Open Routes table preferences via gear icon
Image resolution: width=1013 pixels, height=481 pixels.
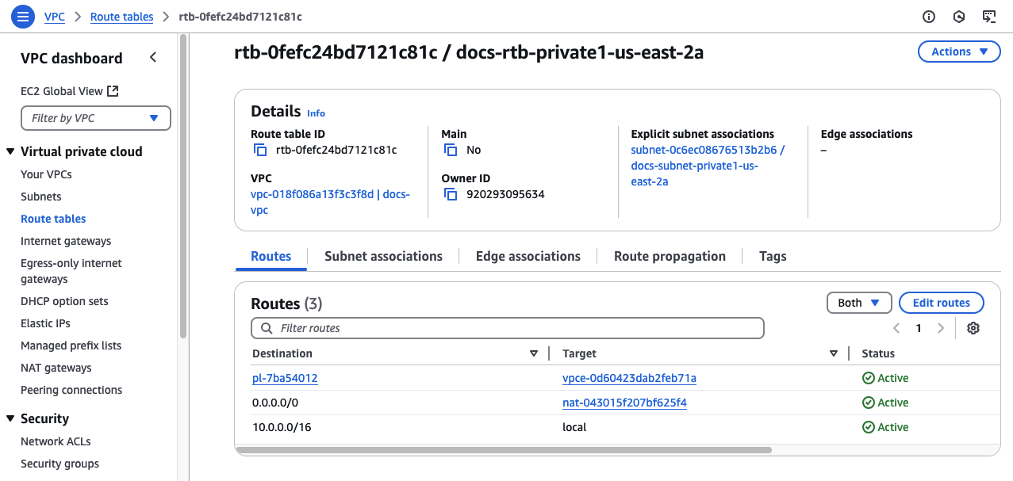tap(973, 328)
